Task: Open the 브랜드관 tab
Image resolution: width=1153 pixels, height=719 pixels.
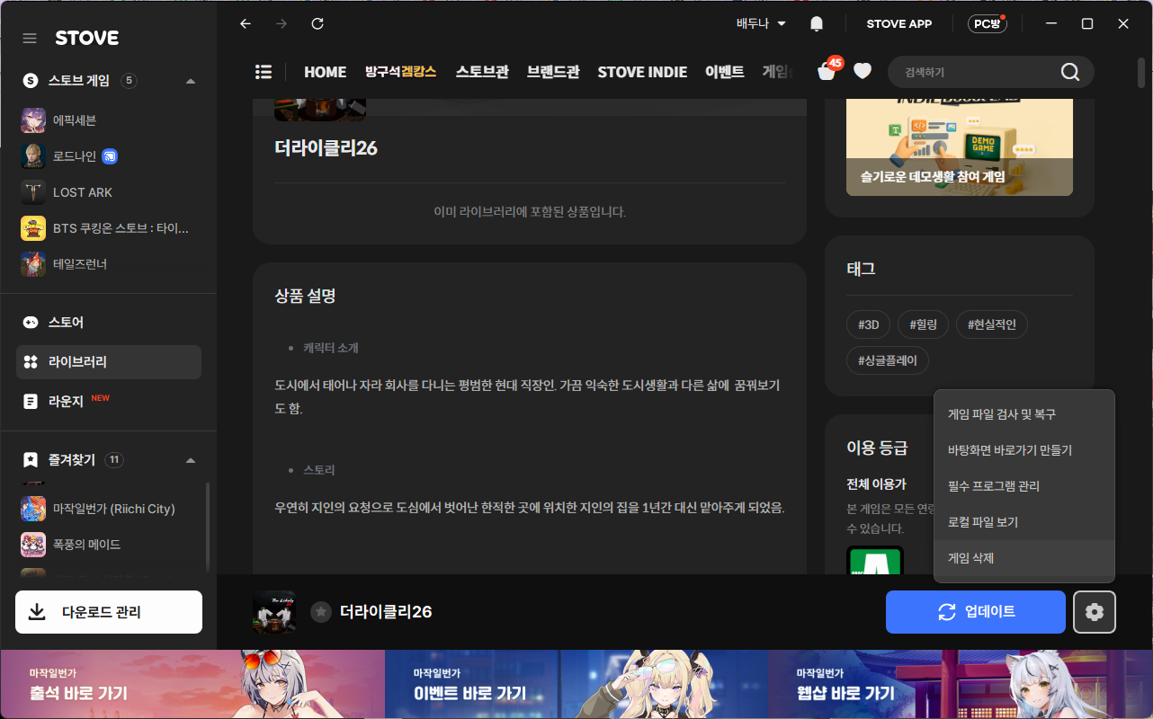Action: 553,72
